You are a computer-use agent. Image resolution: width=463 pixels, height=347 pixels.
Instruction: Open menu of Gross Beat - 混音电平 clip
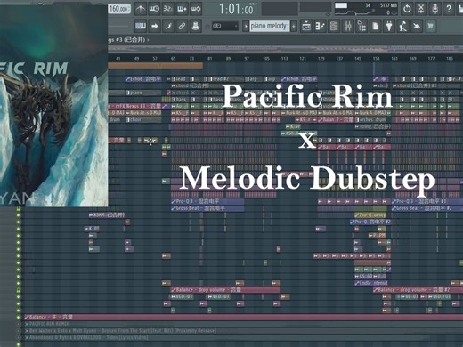174,208
